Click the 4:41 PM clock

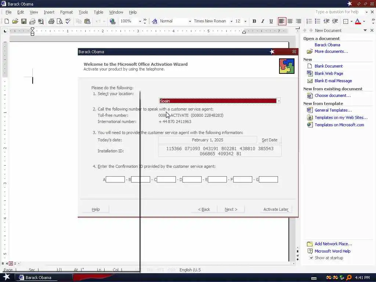pos(362,278)
